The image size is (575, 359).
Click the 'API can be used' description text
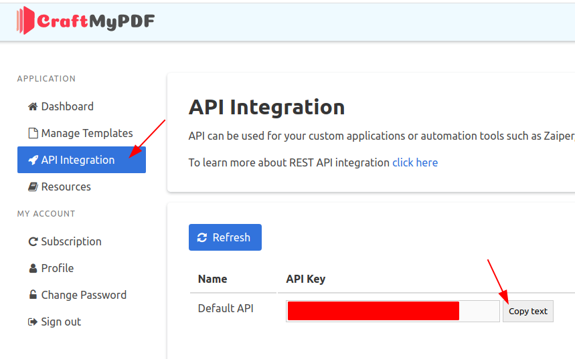[382, 136]
